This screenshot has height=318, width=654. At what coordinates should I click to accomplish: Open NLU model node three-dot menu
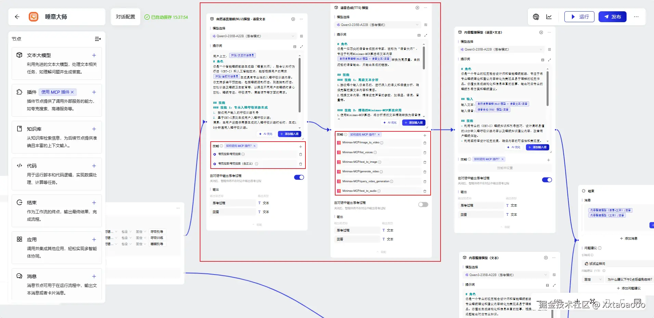pyautogui.click(x=301, y=19)
